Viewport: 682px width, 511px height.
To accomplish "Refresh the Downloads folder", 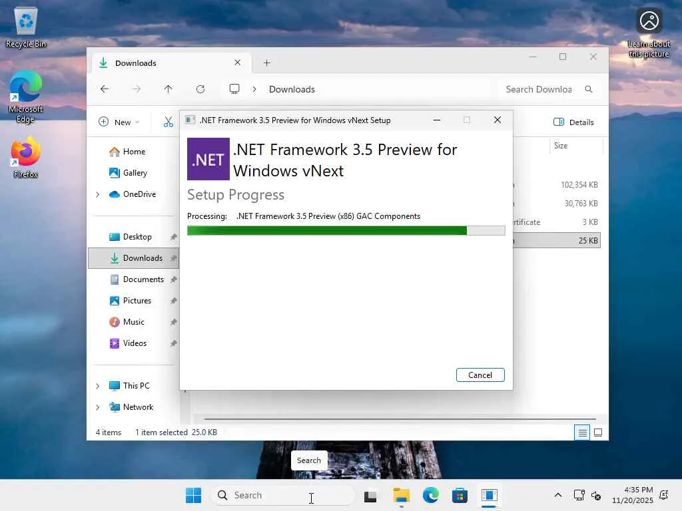I will pyautogui.click(x=200, y=89).
